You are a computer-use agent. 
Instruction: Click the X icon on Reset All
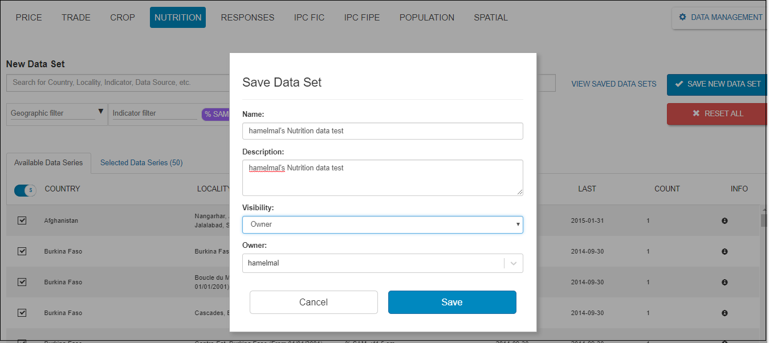696,113
